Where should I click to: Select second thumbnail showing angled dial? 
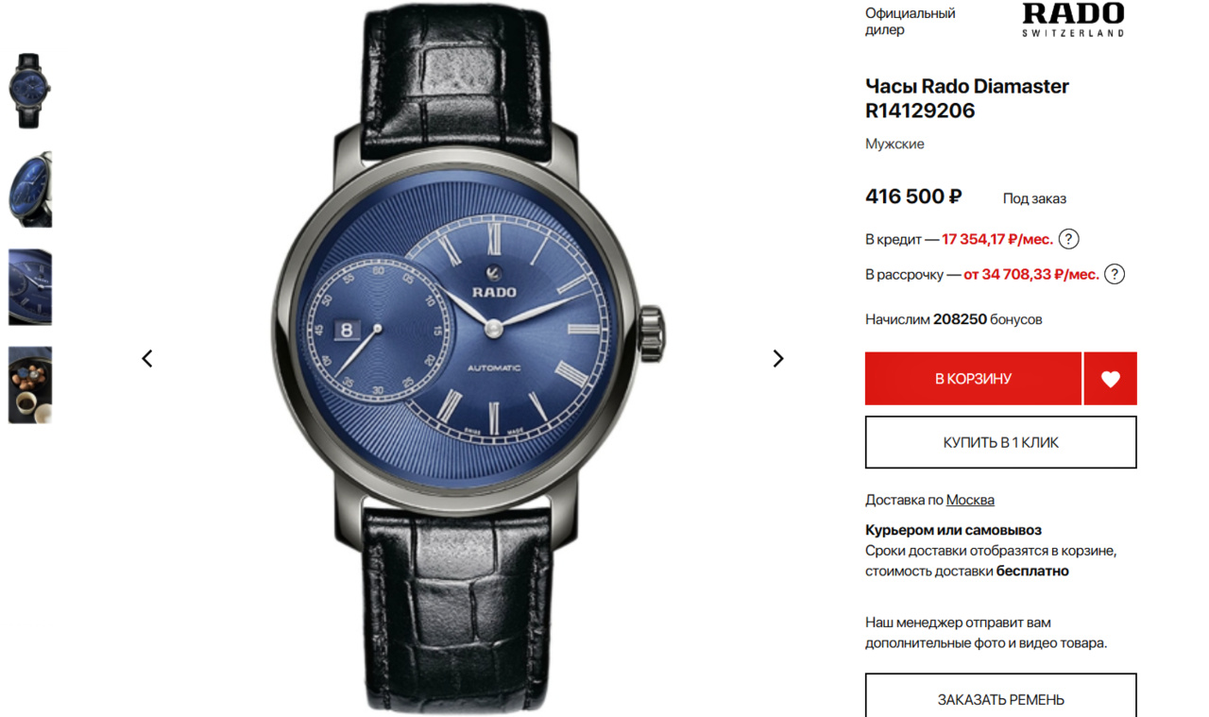tap(30, 189)
